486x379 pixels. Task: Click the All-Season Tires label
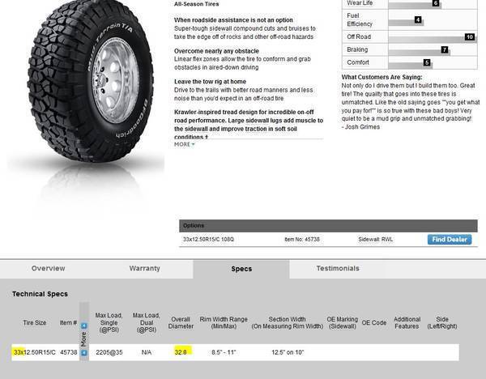coord(197,4)
